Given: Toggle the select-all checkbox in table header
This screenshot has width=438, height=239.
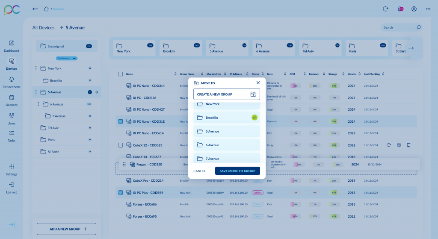Looking at the screenshot, I should (x=120, y=74).
